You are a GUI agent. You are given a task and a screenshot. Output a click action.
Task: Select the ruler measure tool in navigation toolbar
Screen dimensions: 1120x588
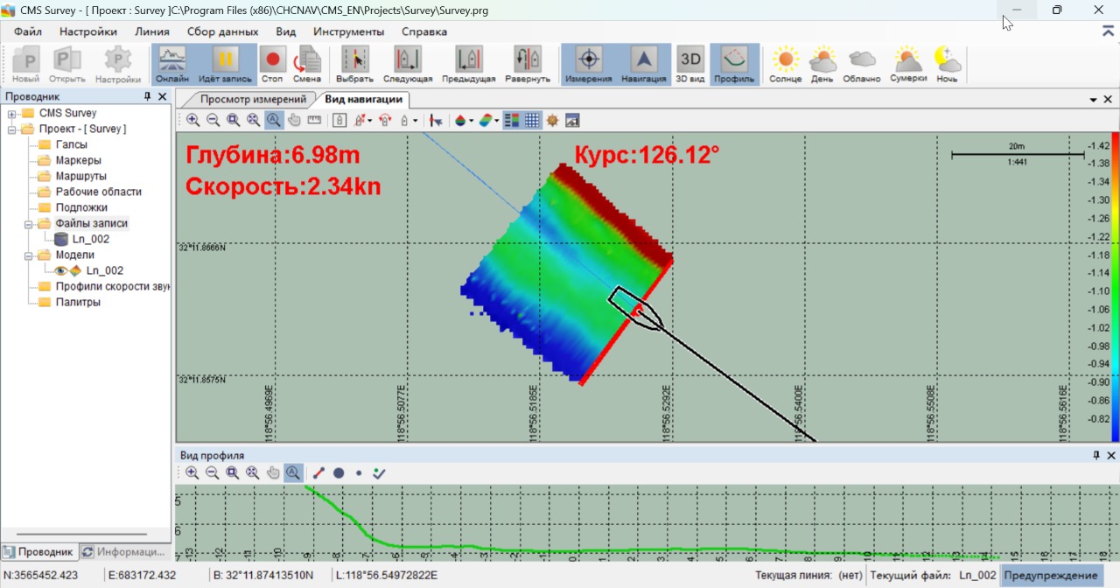[x=314, y=121]
